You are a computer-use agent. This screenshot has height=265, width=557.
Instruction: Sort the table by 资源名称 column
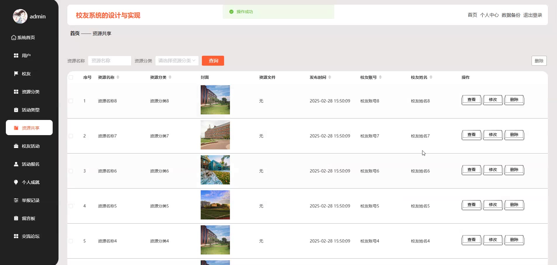(118, 77)
